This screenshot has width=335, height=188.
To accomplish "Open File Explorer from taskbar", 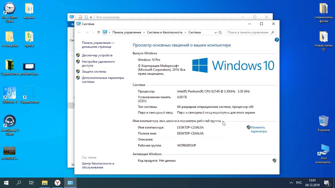I will 45,183.
